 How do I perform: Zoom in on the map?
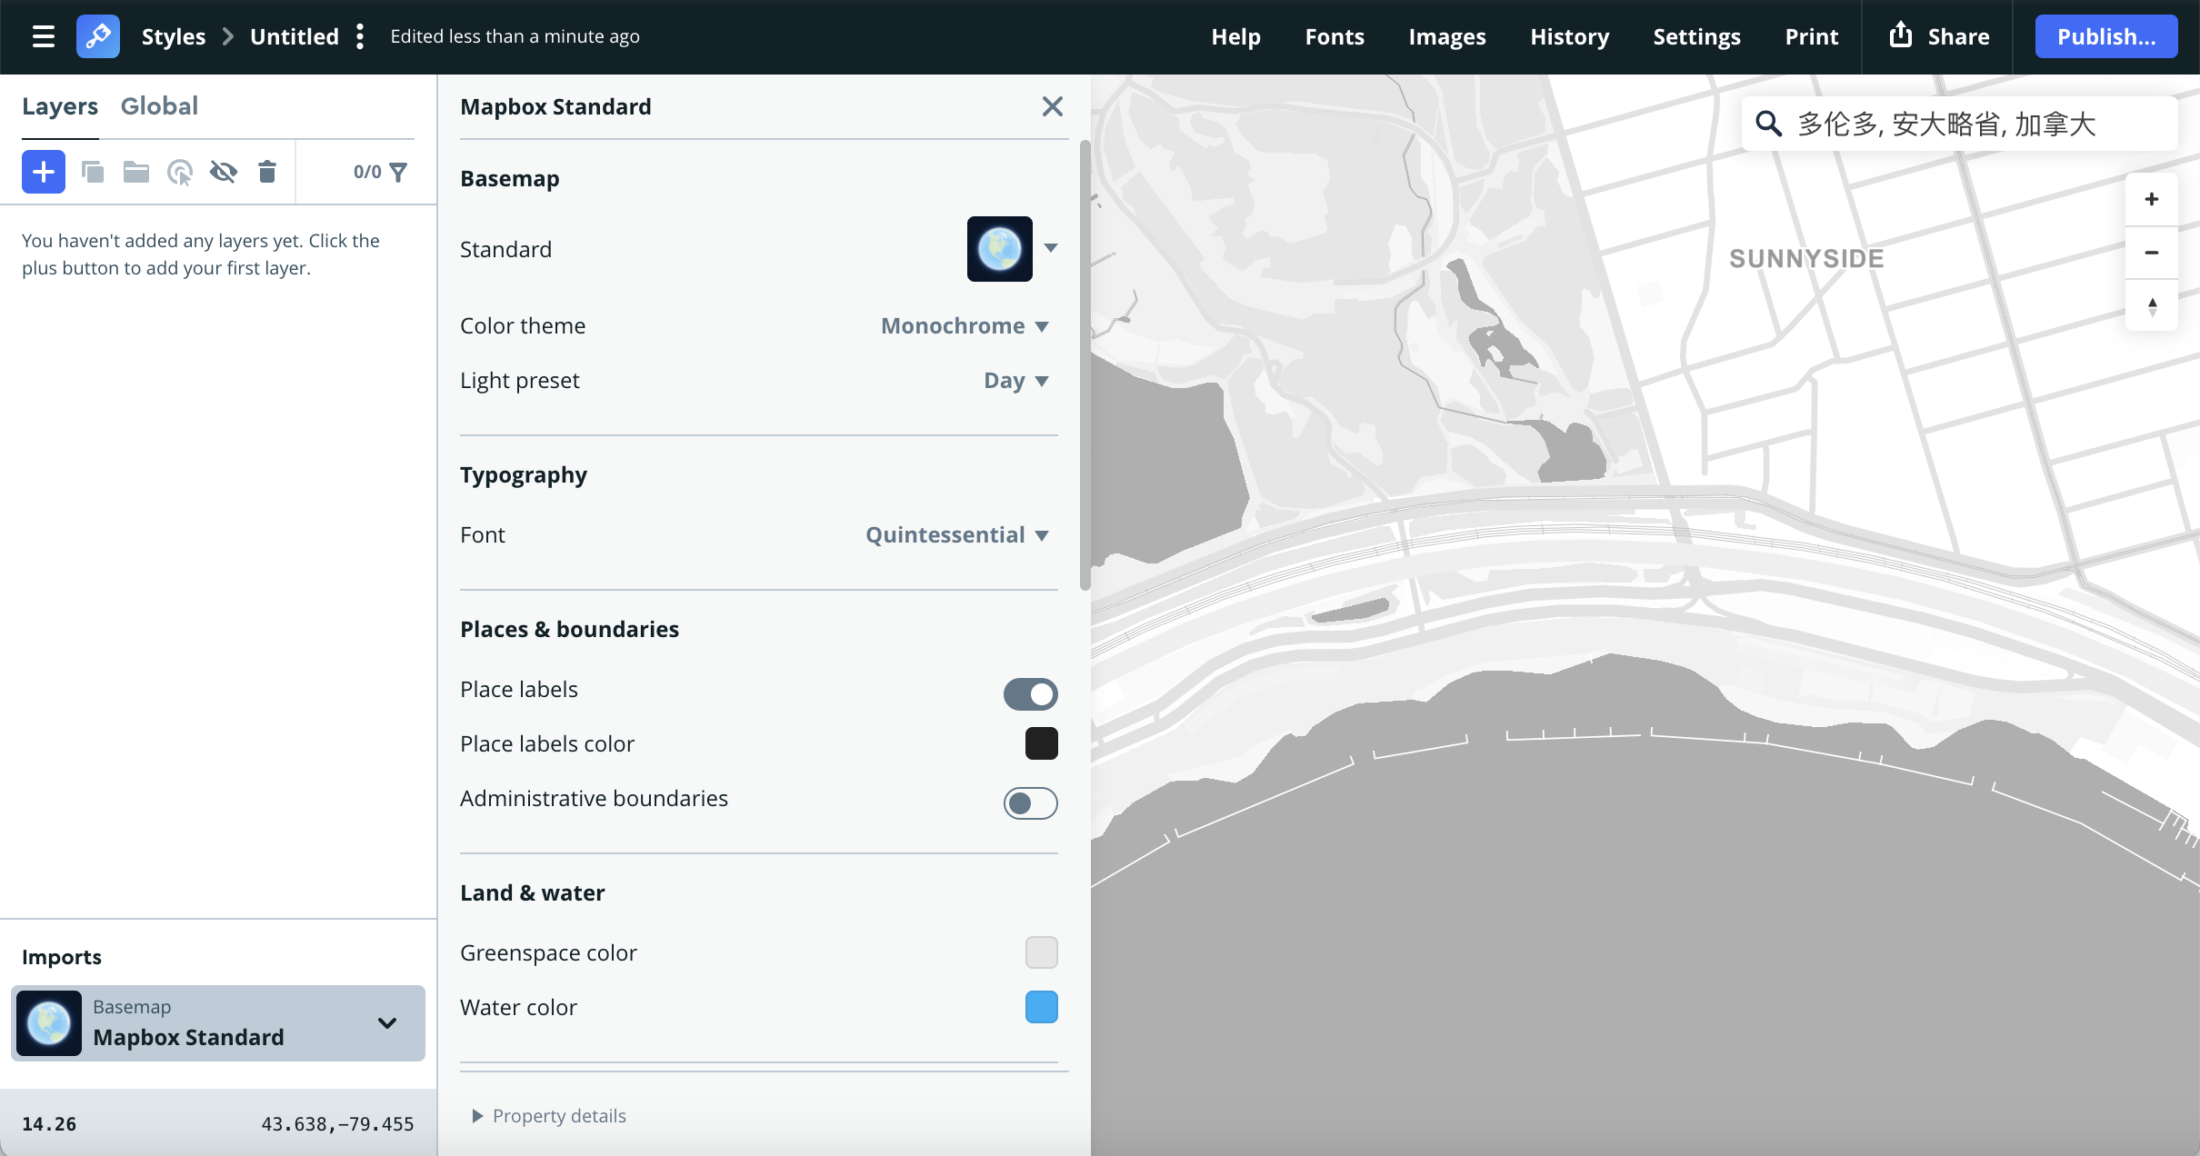(2151, 199)
